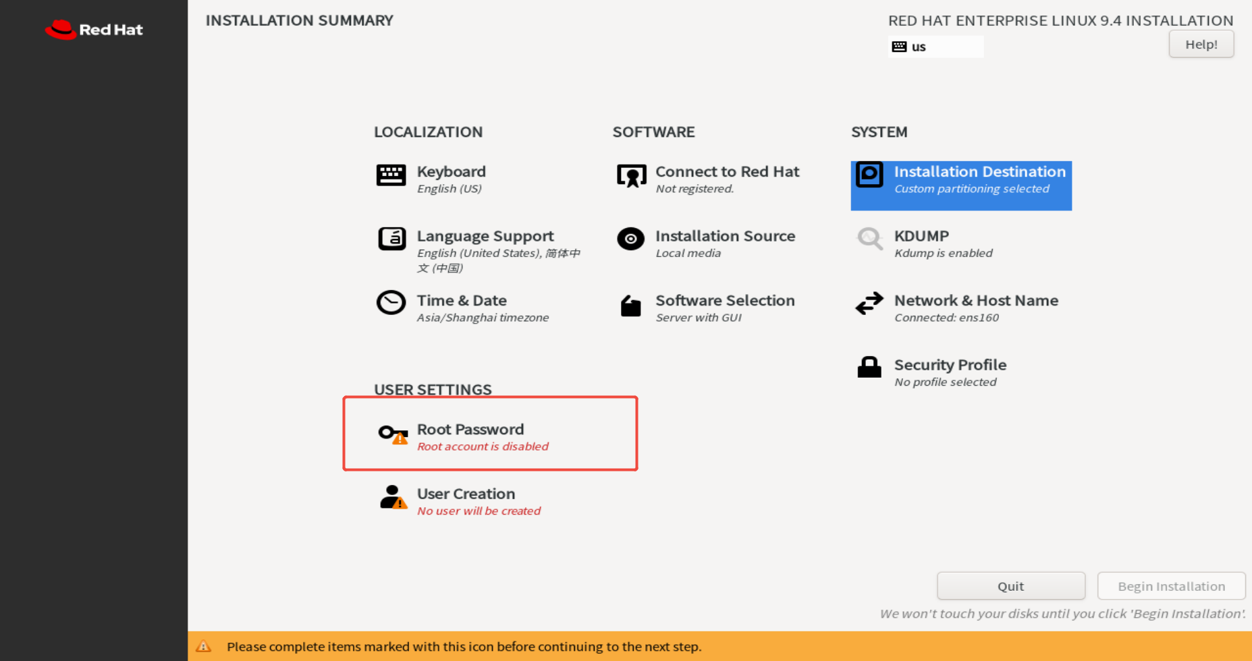Viewport: 1252px width, 661px height.
Task: Open Language Support icon
Action: point(391,239)
